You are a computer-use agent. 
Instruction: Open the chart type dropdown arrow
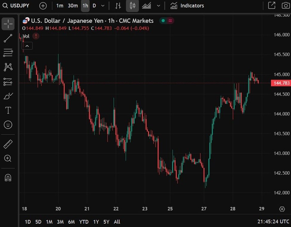tap(158, 6)
